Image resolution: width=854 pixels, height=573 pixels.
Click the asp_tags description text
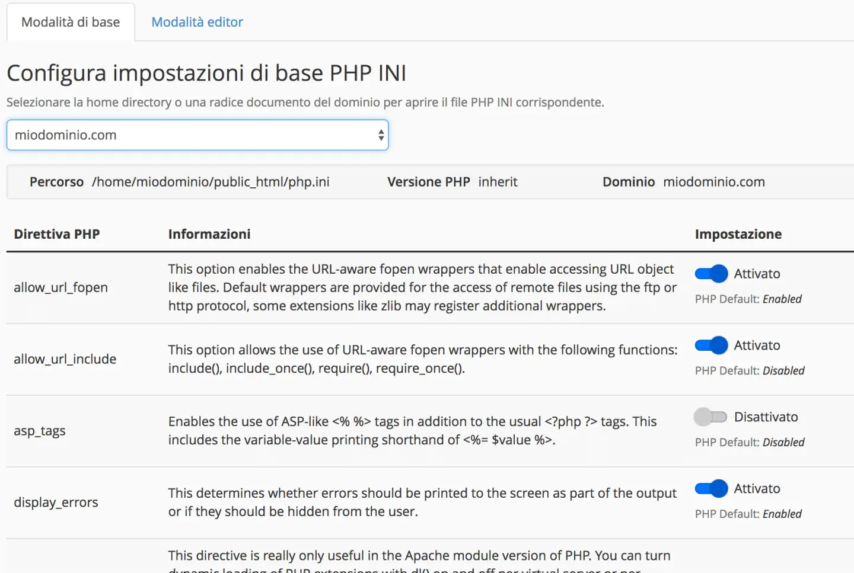coord(413,431)
